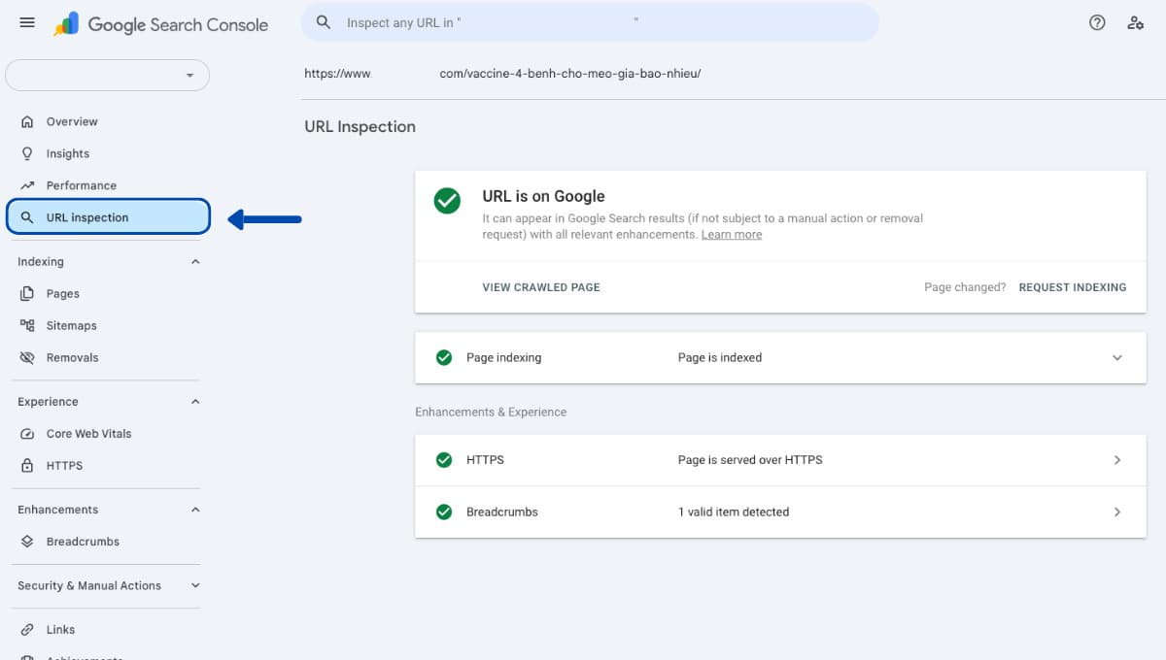Click the green check in the Breadcrumbs enhancement row

pos(444,511)
